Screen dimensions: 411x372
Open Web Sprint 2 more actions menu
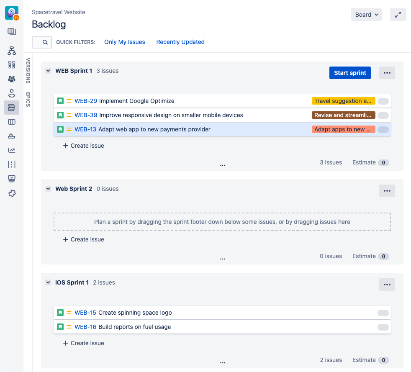tap(387, 191)
